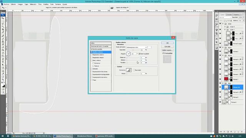Viewport: 246px width, 138px height.
Task: Open the Archivo menu
Action: click(7, 4)
